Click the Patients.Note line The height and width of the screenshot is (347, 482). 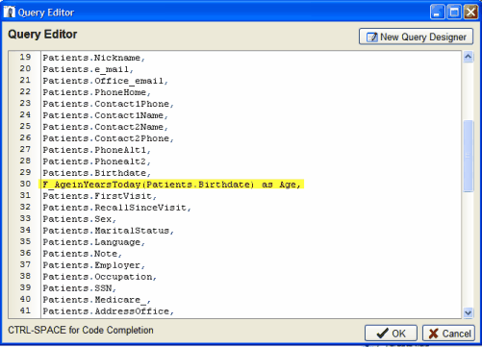(82, 254)
